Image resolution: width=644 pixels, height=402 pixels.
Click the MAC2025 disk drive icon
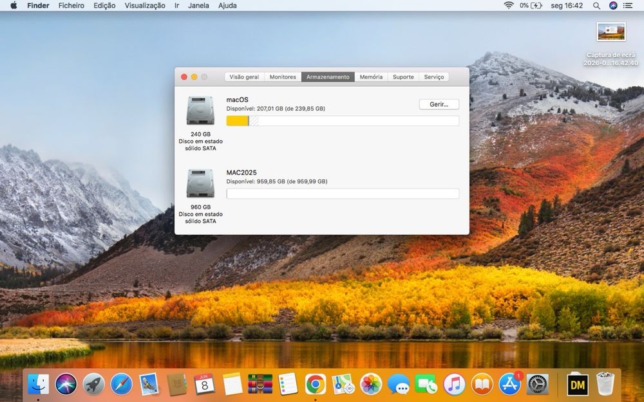(x=200, y=183)
